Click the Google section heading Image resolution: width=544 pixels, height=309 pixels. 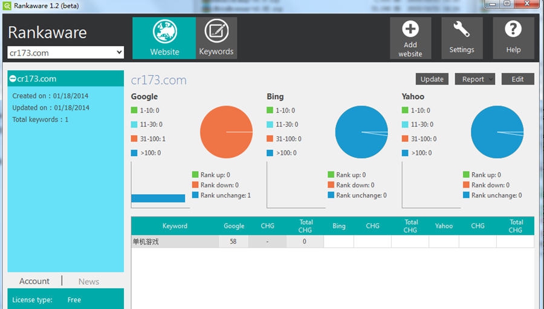tap(144, 97)
